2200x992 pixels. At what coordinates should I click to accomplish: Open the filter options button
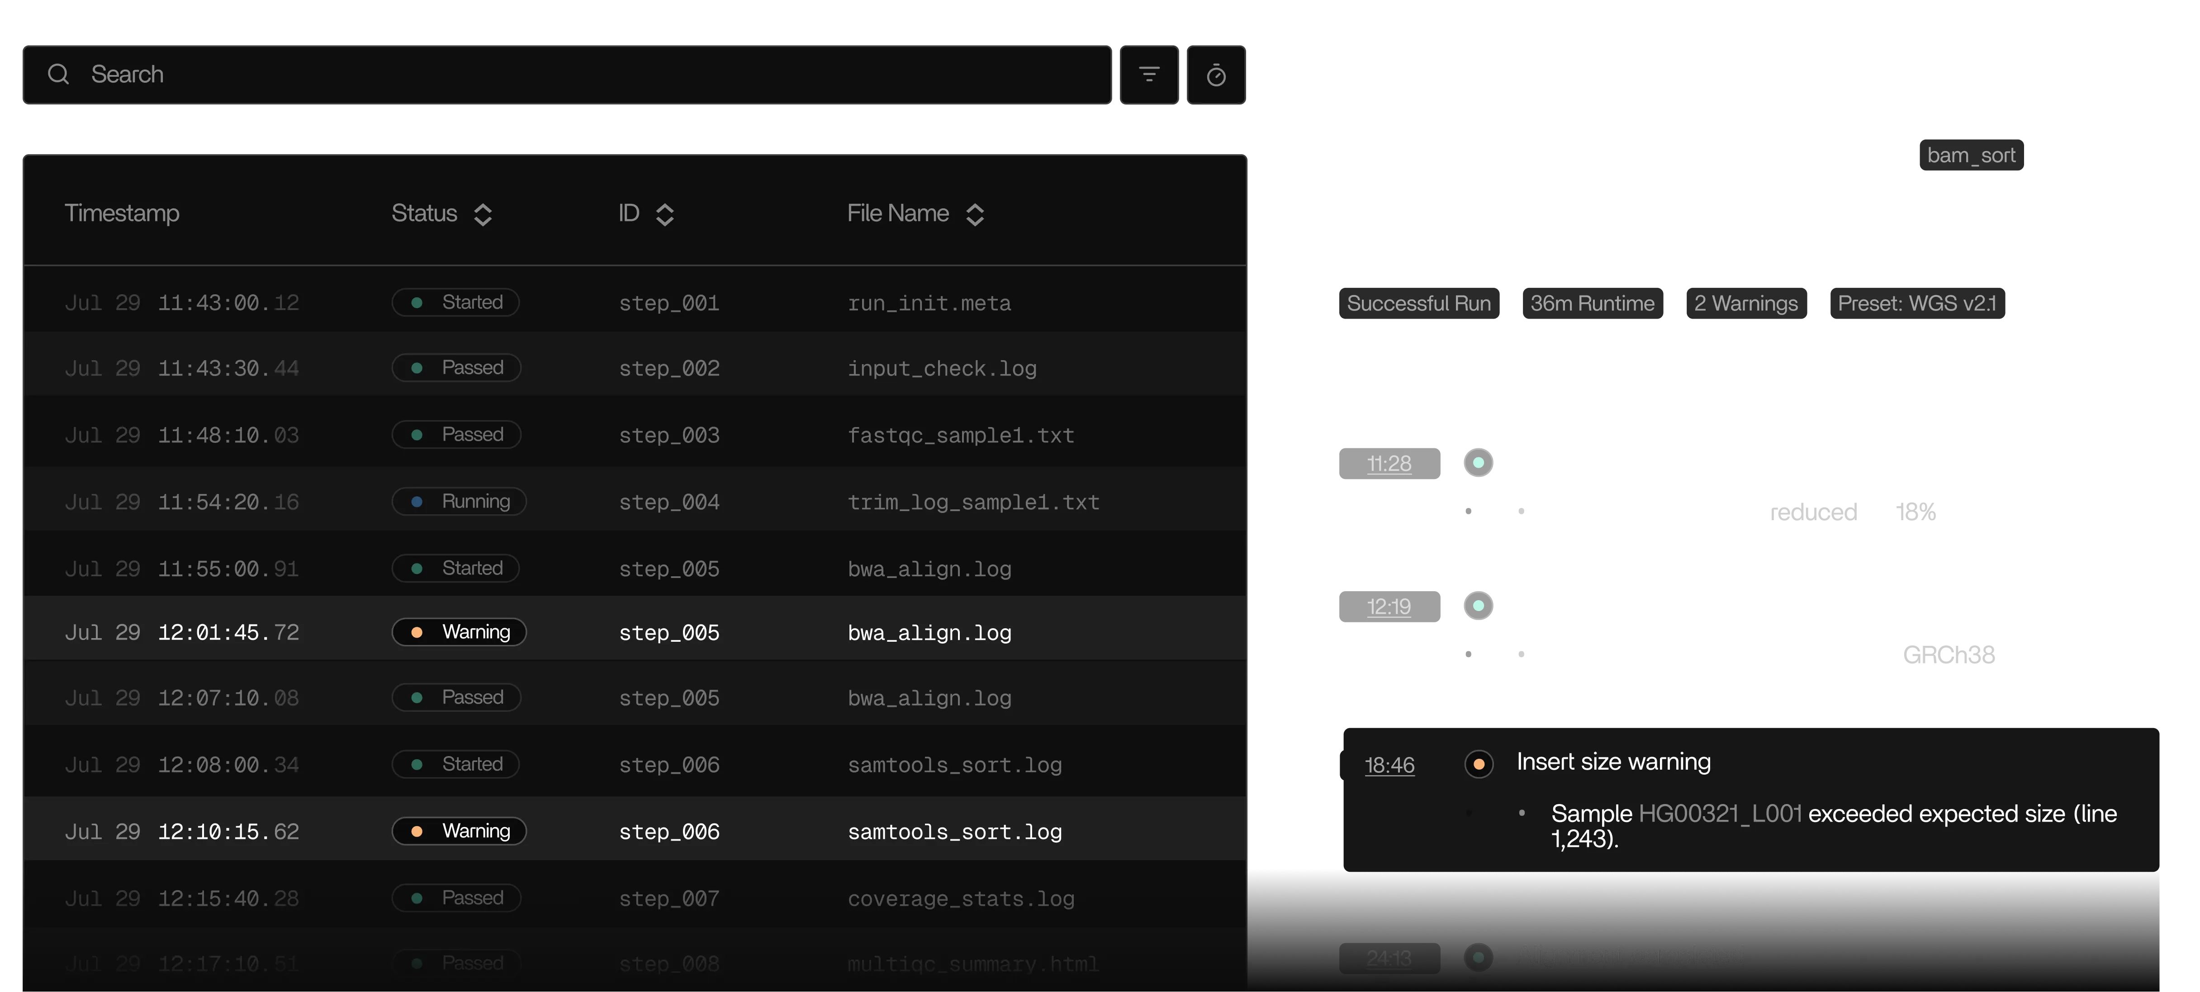[x=1149, y=74]
